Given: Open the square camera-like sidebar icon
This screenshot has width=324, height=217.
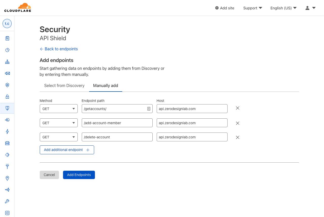Looking at the screenshot, I should click(7, 213).
